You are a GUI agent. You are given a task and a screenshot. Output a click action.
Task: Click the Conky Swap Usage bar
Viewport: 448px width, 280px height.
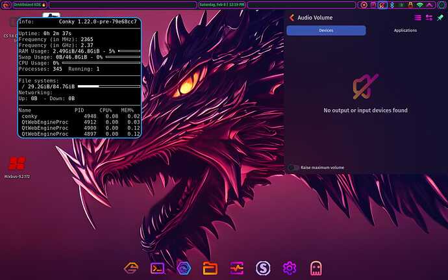(x=123, y=57)
